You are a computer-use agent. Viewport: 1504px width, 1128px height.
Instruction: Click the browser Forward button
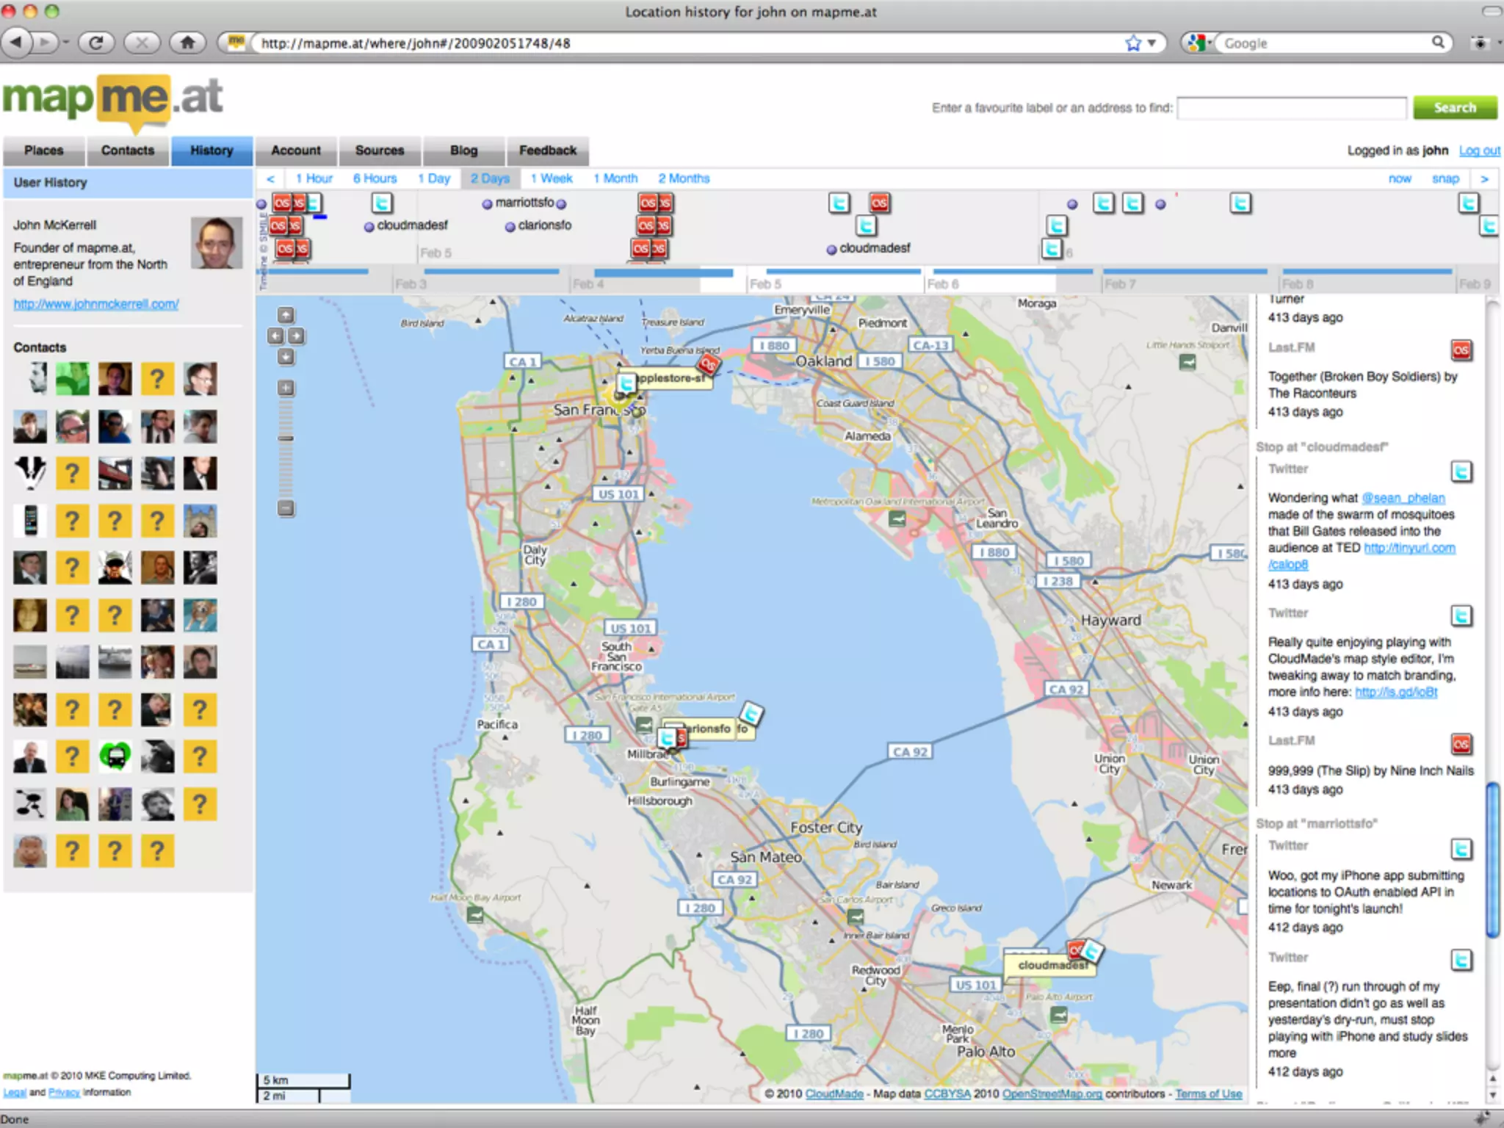46,43
